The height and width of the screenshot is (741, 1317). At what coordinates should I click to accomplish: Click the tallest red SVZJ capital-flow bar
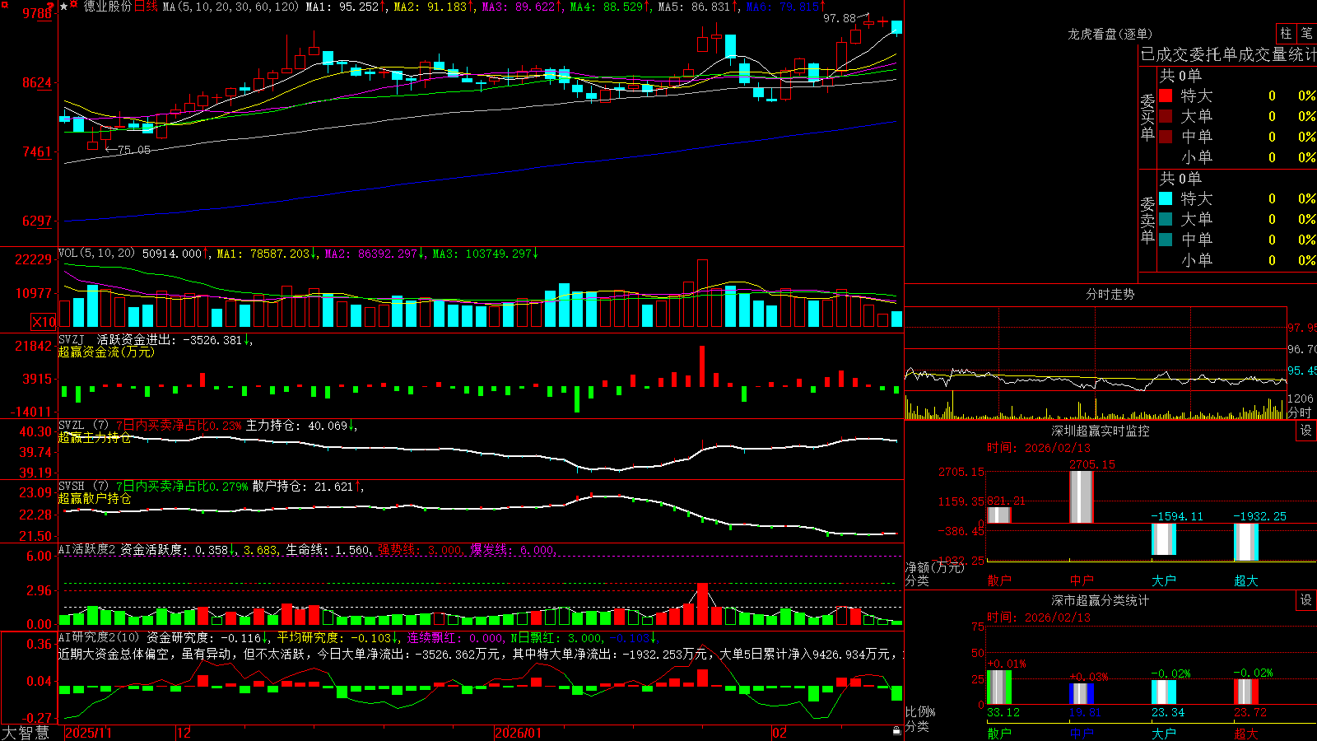click(702, 366)
